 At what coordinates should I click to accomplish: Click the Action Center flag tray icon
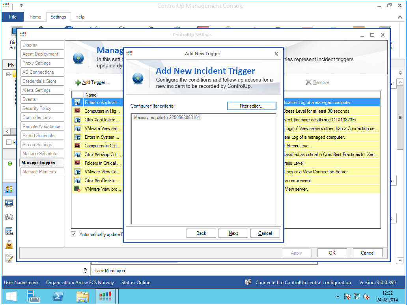click(x=347, y=296)
